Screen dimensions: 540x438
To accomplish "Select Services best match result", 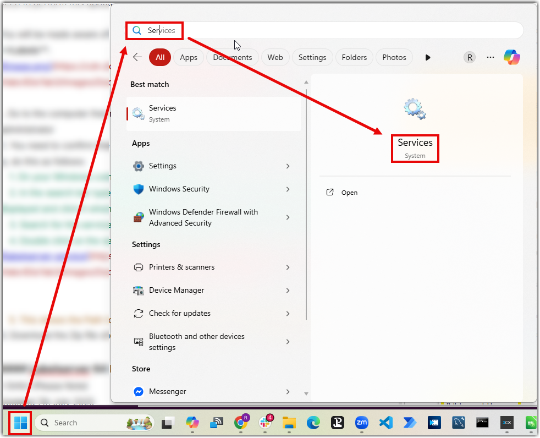I will coord(213,114).
